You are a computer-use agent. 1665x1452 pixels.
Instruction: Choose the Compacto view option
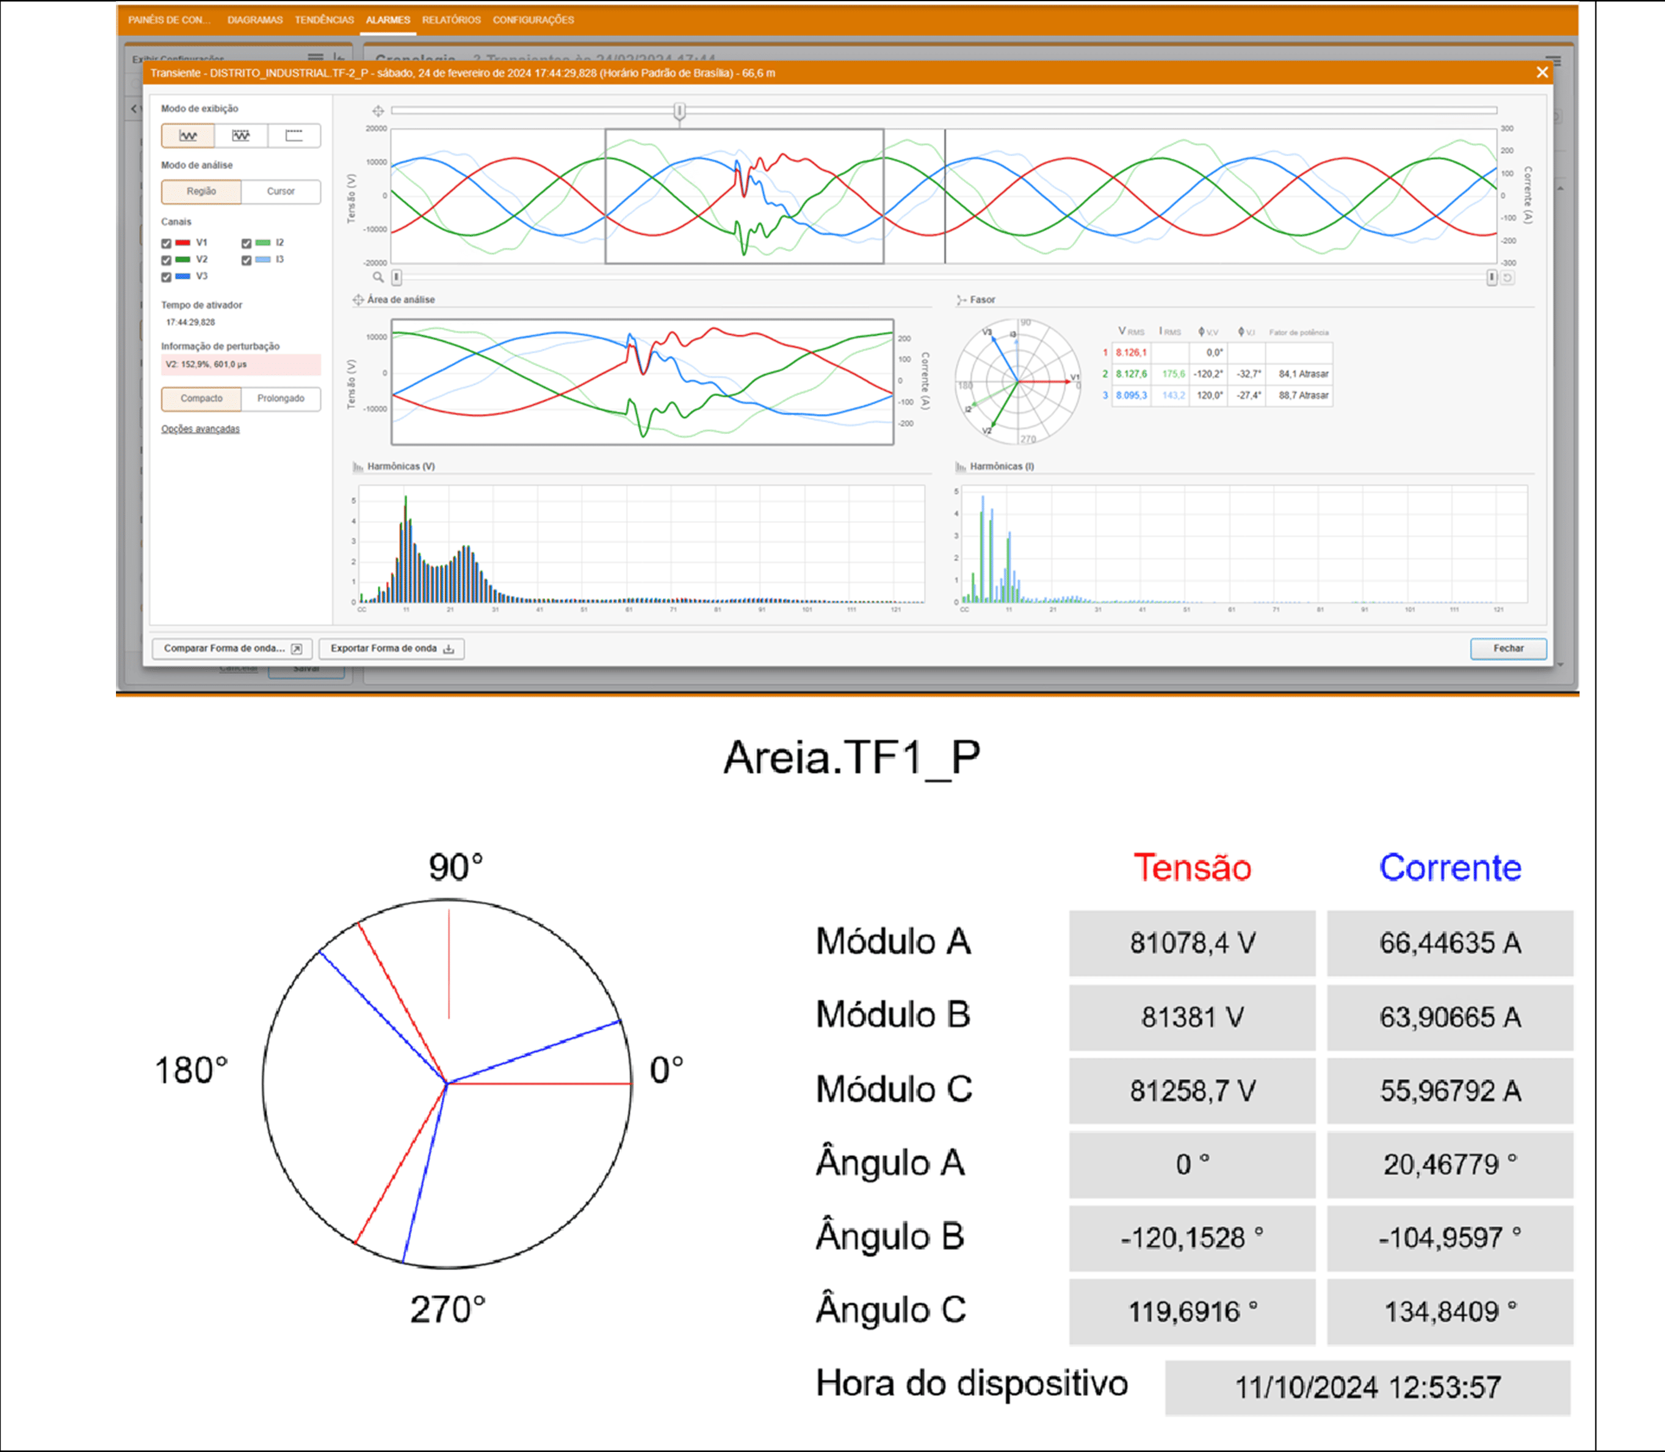201,399
